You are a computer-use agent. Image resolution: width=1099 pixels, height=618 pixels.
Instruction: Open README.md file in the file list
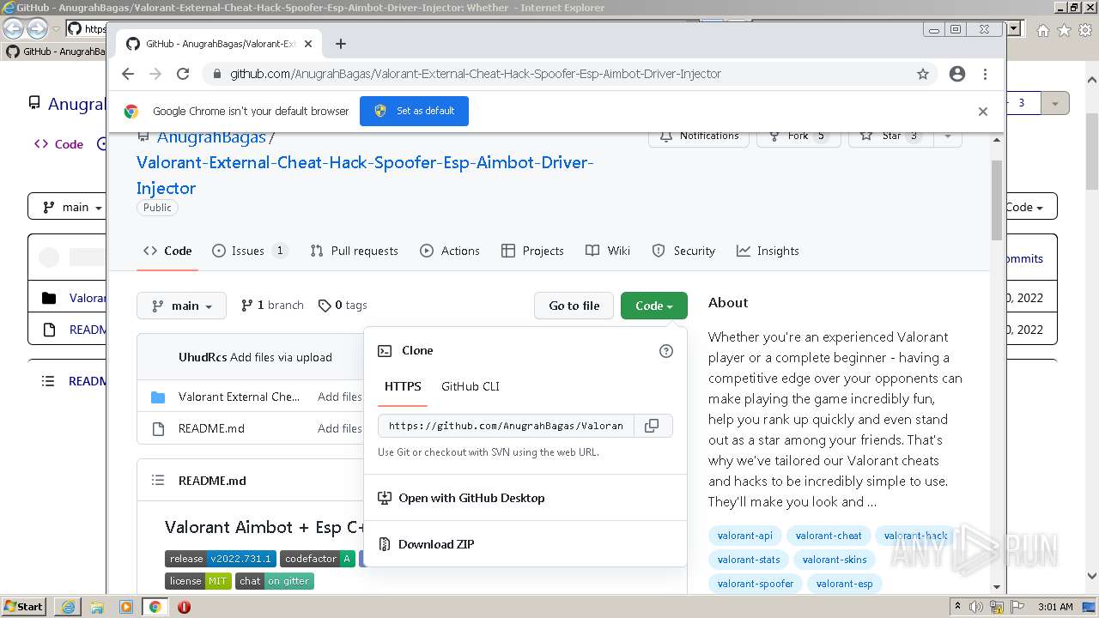click(x=211, y=428)
